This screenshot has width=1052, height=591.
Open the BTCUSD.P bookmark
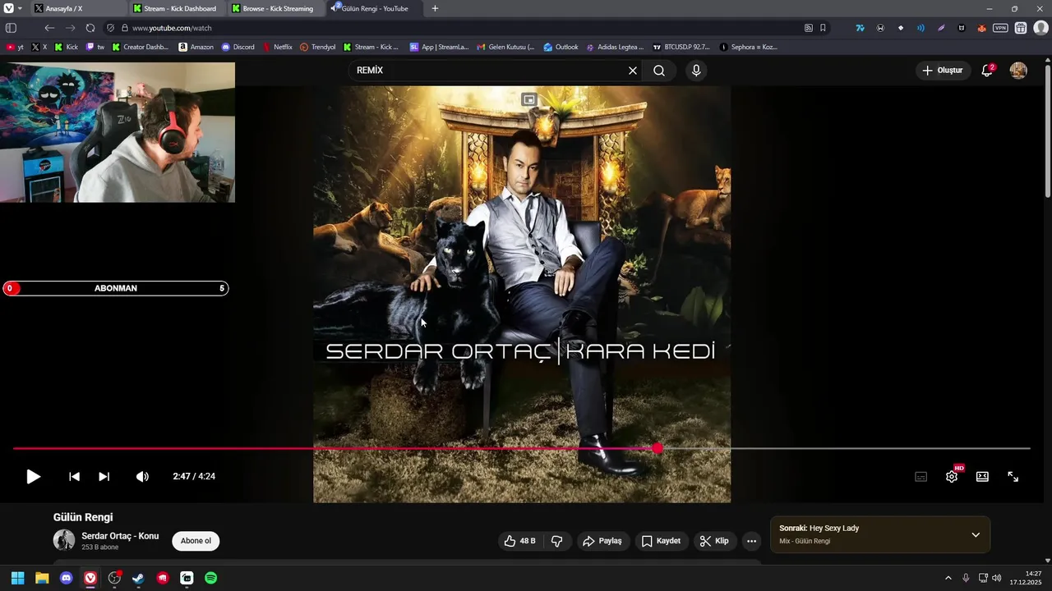point(681,47)
